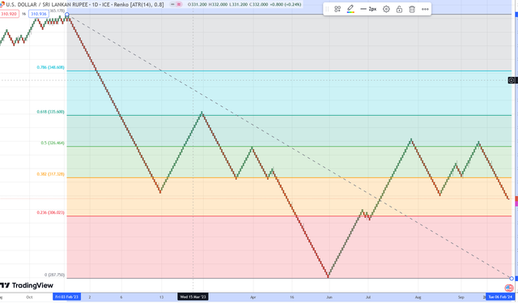
Task: Delete the drawing with the trash icon
Action: [412, 9]
